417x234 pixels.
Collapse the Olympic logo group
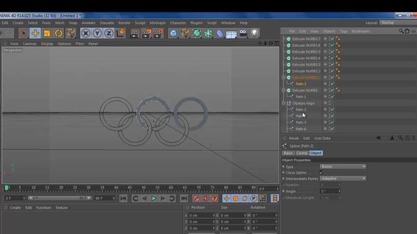284,103
